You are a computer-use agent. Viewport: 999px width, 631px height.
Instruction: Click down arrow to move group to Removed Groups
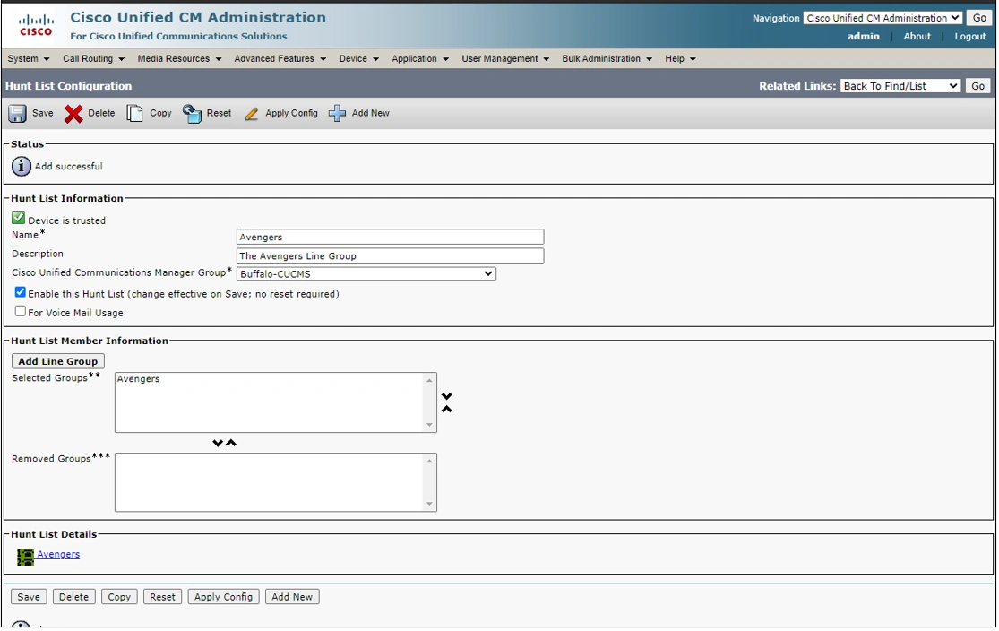pos(218,443)
